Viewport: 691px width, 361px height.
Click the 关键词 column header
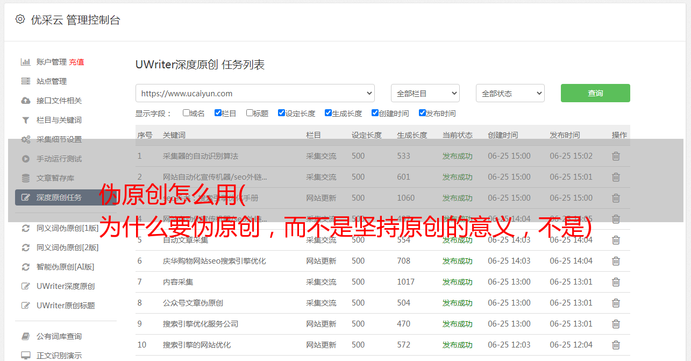coord(174,135)
